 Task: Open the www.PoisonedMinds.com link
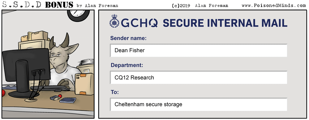(274, 6)
